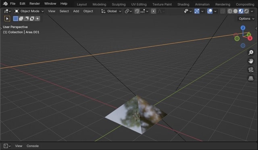This screenshot has width=258, height=150.
Task: Click the negative Z axis gizmo circle
Action: pyautogui.click(x=243, y=45)
